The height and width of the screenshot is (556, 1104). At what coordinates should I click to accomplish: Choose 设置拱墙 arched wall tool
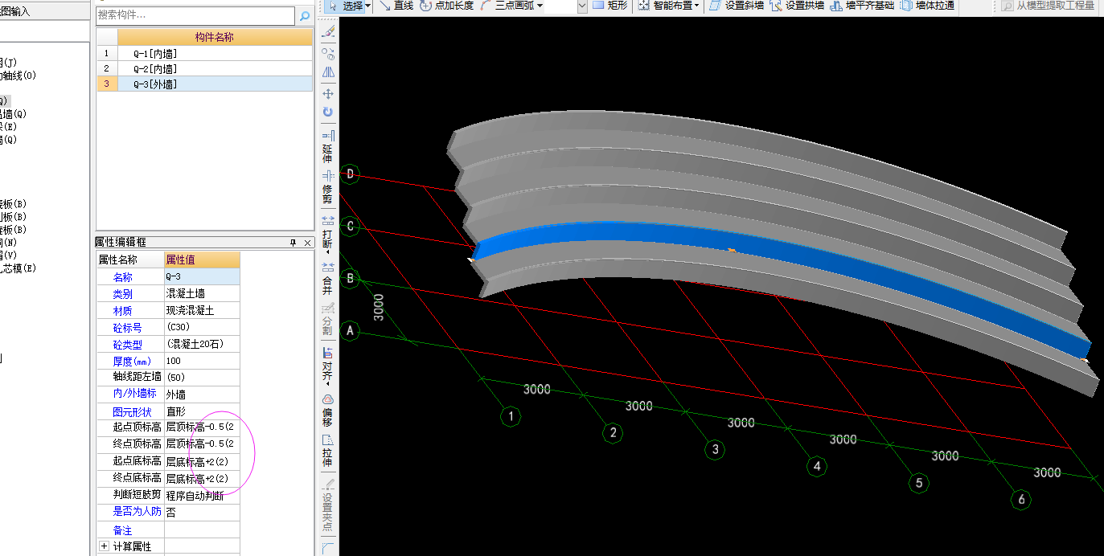pos(797,6)
